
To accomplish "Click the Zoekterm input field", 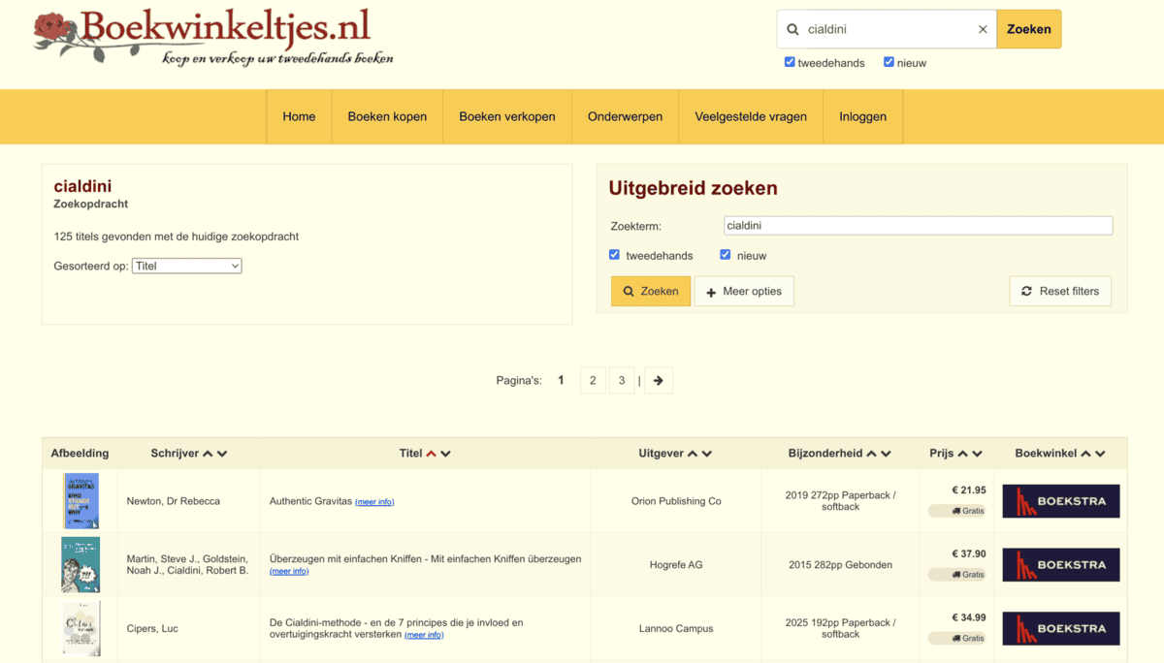I will coord(918,226).
